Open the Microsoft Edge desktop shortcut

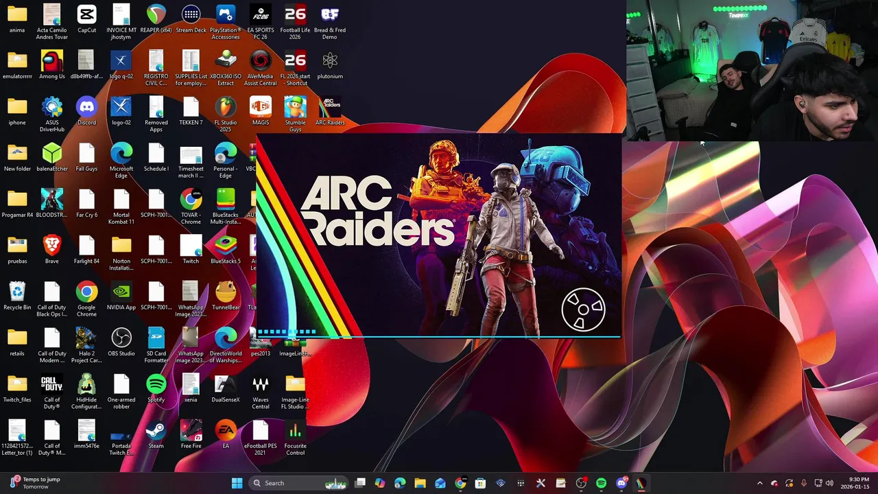[x=121, y=160]
